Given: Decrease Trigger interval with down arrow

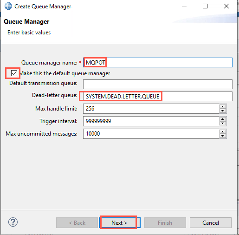Looking at the screenshot, I should point(223,123).
